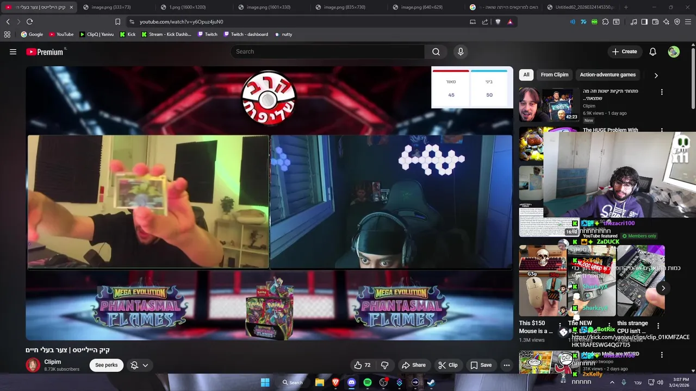Screen dimensions: 696x391
Task: Go back with browser back arrow
Action: pyautogui.click(x=8, y=22)
